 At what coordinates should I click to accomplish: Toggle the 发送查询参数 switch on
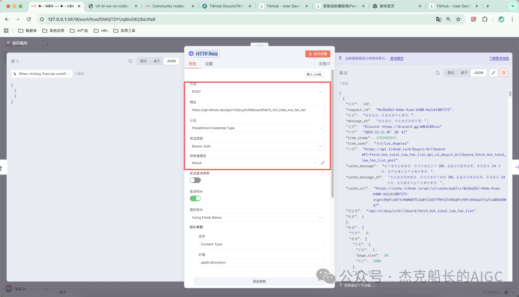195,180
